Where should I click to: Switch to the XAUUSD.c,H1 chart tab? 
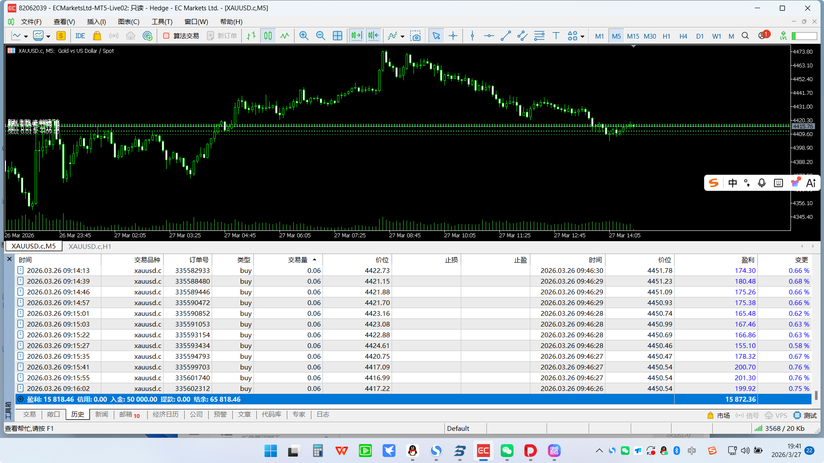coord(90,246)
